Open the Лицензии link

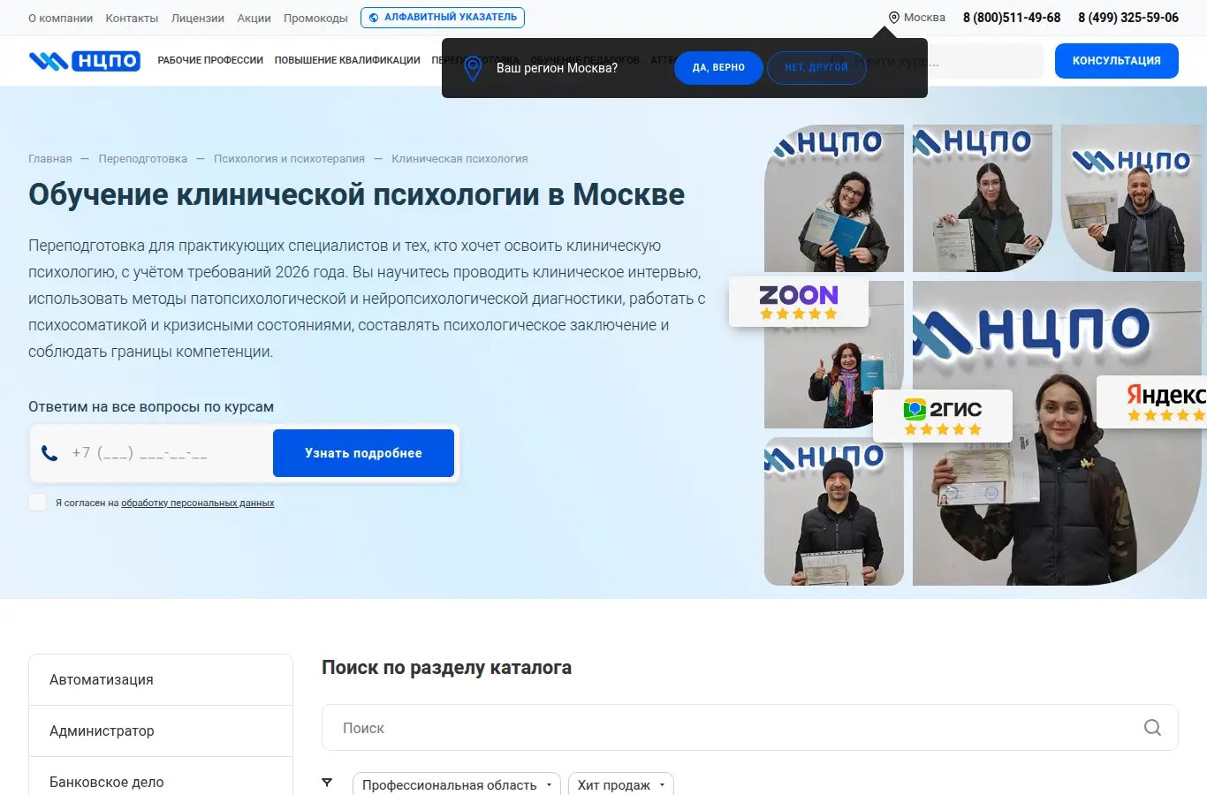198,18
